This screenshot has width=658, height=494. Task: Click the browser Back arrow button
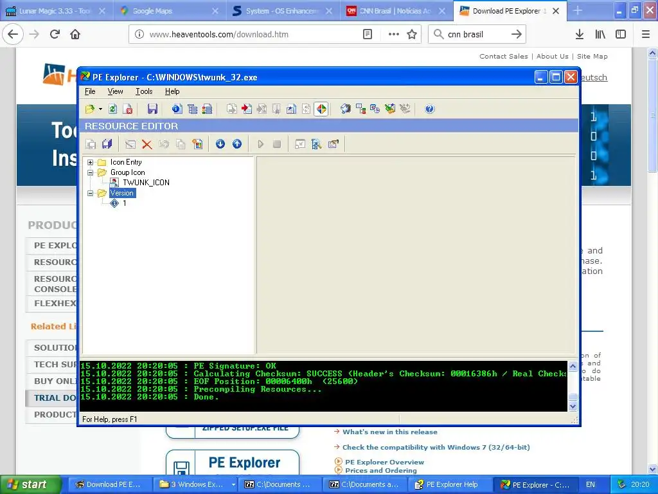[x=13, y=35]
